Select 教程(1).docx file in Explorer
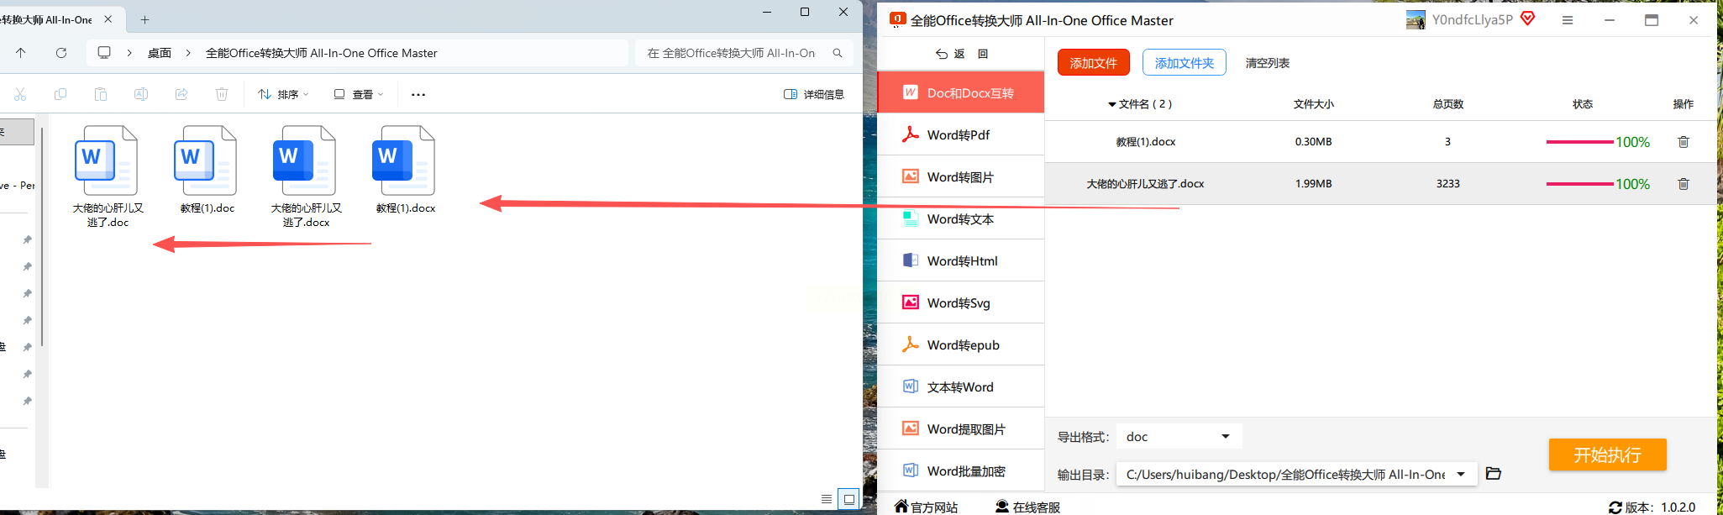 click(405, 170)
